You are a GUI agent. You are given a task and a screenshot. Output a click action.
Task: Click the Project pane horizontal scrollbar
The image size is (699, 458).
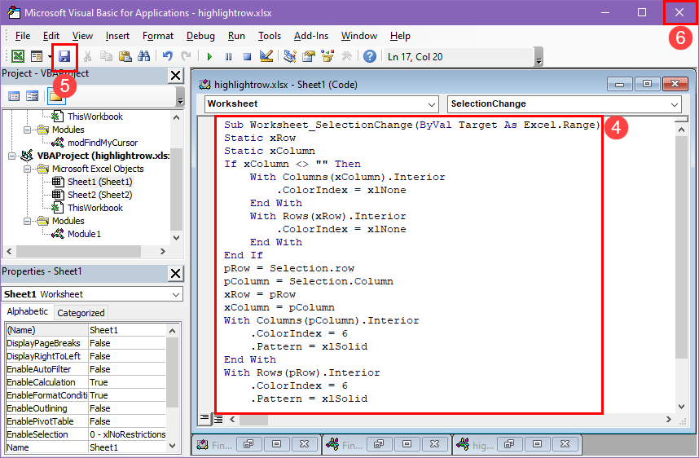click(x=78, y=252)
